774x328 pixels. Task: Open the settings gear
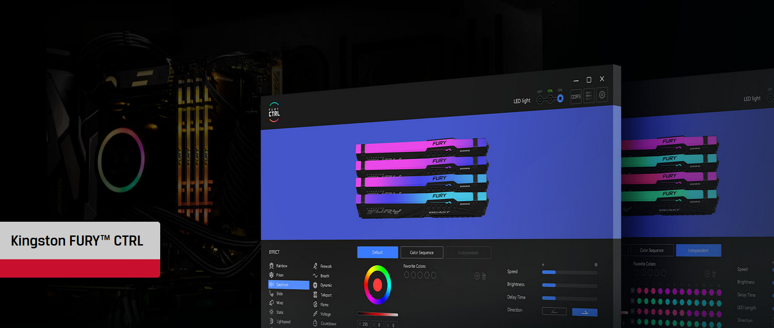pyautogui.click(x=602, y=94)
